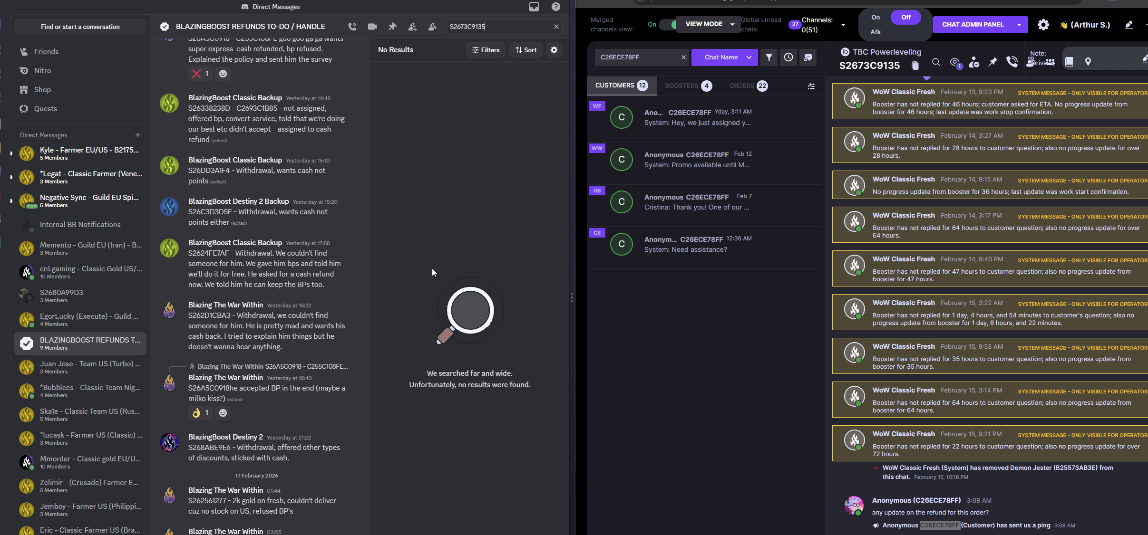Open chat history clock icon
The height and width of the screenshot is (535, 1148).
click(788, 57)
